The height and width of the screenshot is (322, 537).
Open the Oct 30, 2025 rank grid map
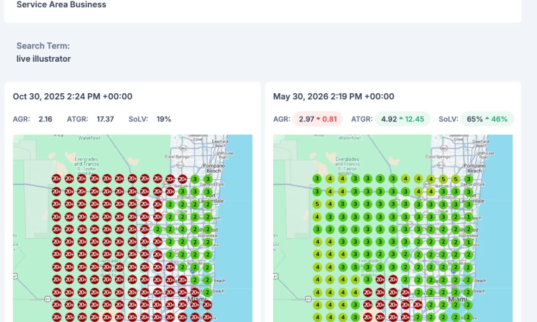(132, 228)
